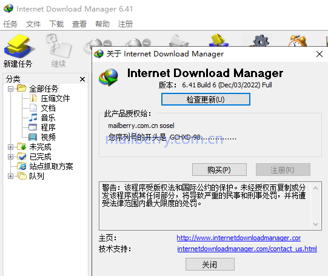Close the About dialog with X

point(320,54)
